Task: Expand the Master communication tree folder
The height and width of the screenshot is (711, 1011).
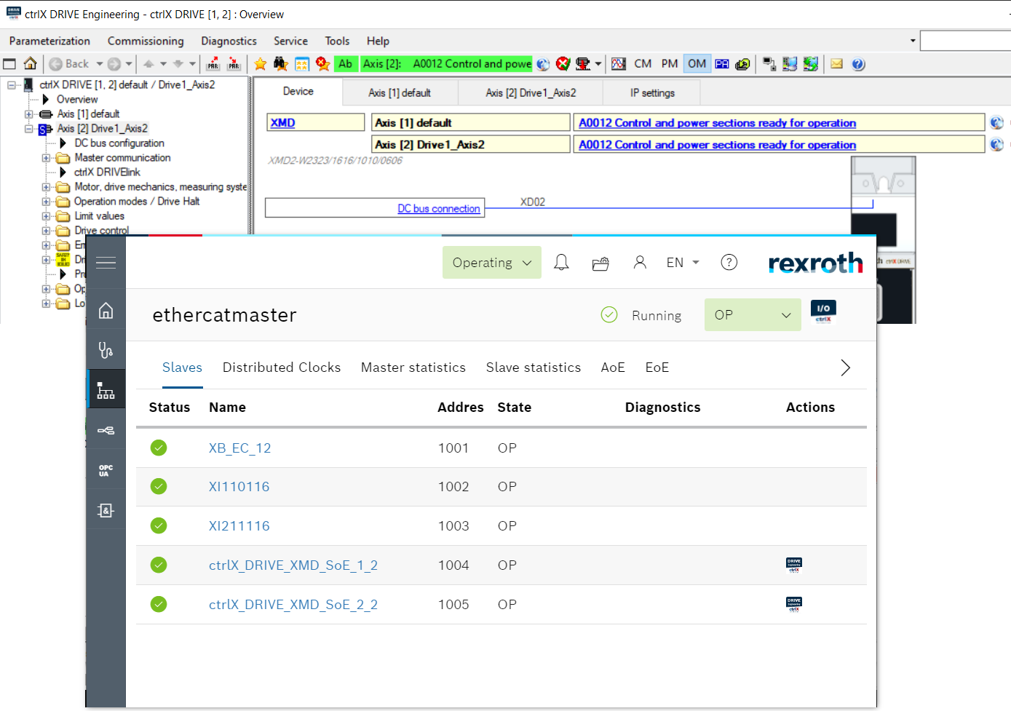Action: [x=47, y=158]
